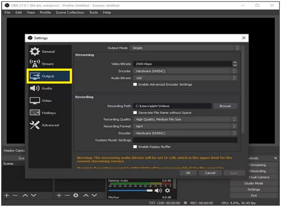Click the Video Bitrate input field

pyautogui.click(x=183, y=64)
